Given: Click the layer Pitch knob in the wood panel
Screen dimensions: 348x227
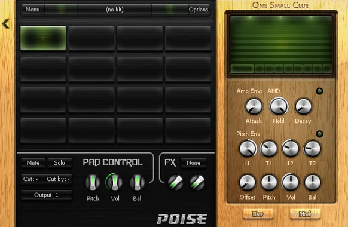Looking at the screenshot, I should pyautogui.click(x=268, y=183).
